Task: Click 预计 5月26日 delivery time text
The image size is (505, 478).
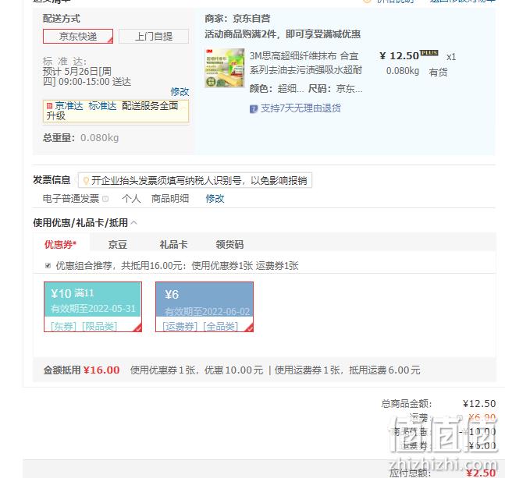Action: [x=87, y=76]
